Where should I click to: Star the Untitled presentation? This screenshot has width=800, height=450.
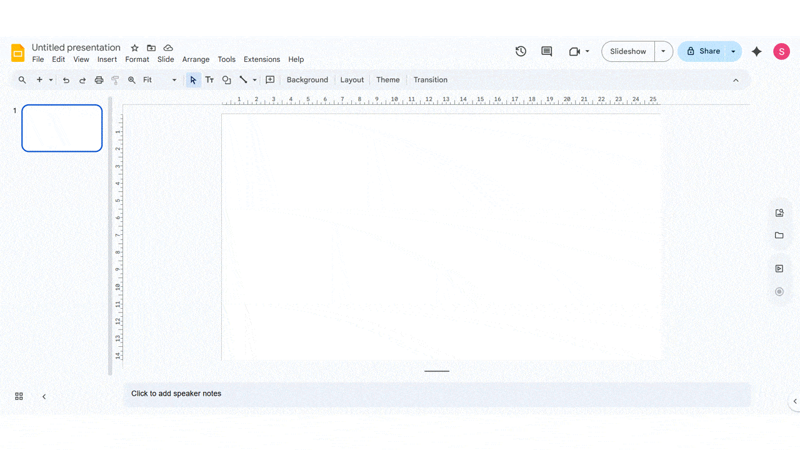coord(134,47)
